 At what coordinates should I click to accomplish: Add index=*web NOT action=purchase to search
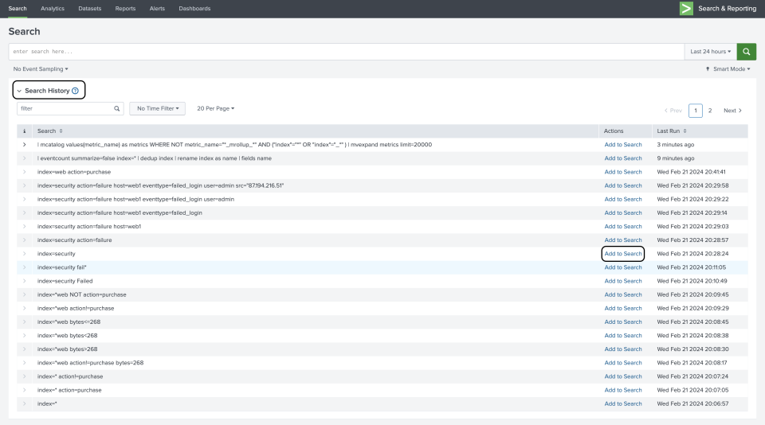point(623,294)
